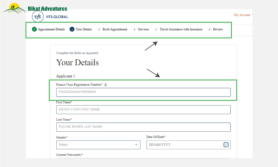278x167 pixels.
Task: Click the 'Complete the fields as requested' text
Action: (x=77, y=53)
